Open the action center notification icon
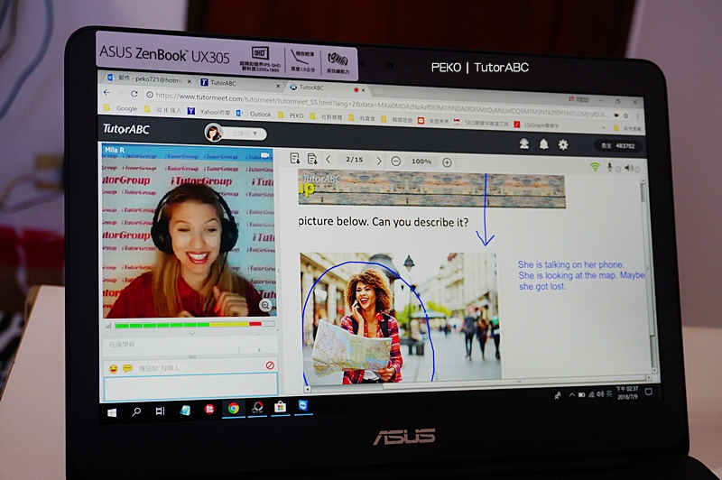The image size is (722, 480). 649,392
